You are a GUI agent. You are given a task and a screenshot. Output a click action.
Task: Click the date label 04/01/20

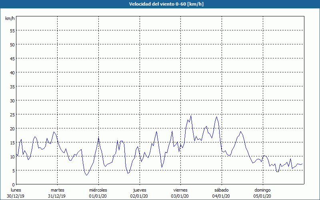221,196
